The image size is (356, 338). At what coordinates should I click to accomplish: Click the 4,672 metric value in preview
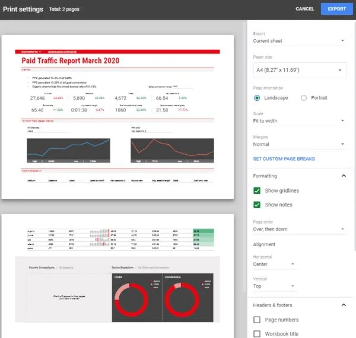click(x=120, y=98)
